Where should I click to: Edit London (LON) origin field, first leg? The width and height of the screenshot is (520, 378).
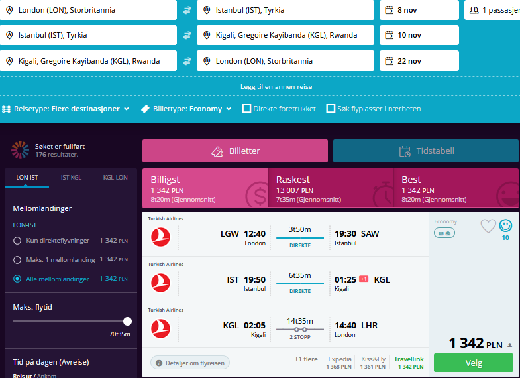coord(88,10)
